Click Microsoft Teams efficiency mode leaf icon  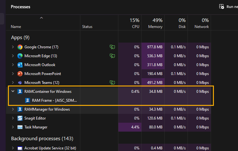pos(112,83)
